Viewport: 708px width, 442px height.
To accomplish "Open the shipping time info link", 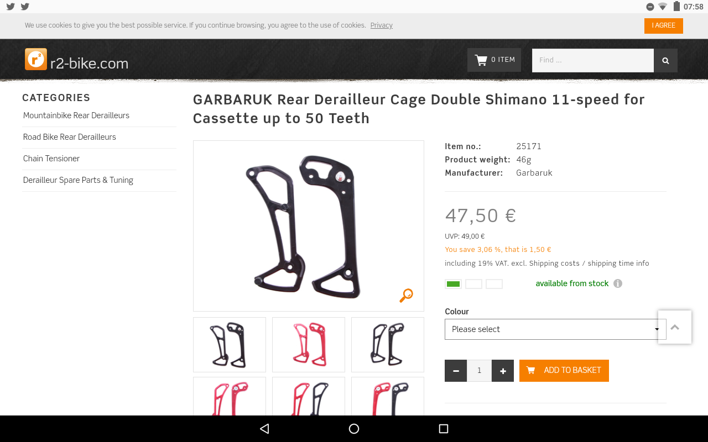I will [x=618, y=264].
